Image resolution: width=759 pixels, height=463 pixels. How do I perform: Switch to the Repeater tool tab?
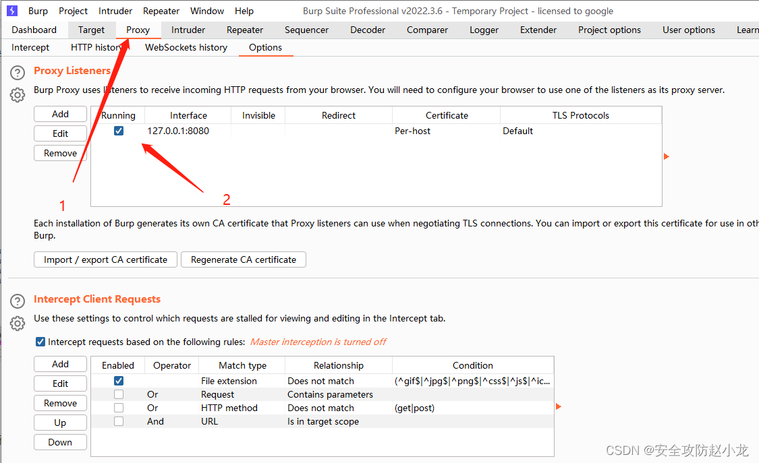pyautogui.click(x=245, y=30)
